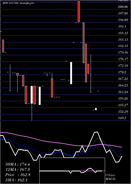Click the 179.16 price axis label

[x=123, y=53]
